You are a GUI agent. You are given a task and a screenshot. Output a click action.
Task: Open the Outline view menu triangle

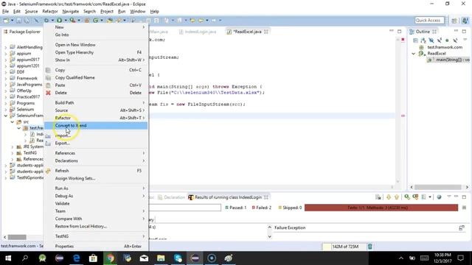click(x=465, y=40)
